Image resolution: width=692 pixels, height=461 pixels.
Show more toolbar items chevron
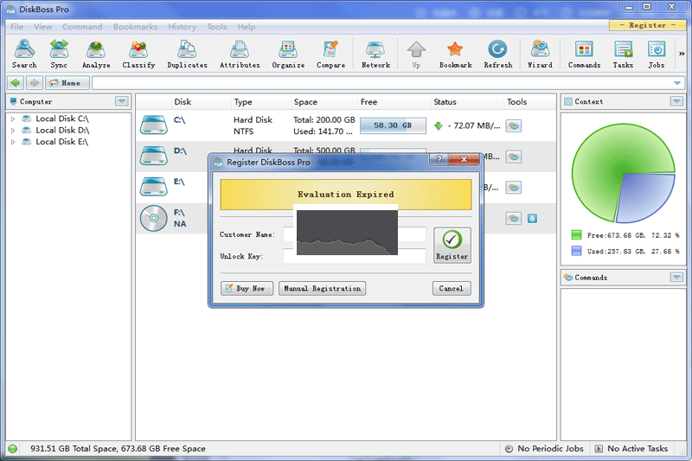[x=682, y=54]
